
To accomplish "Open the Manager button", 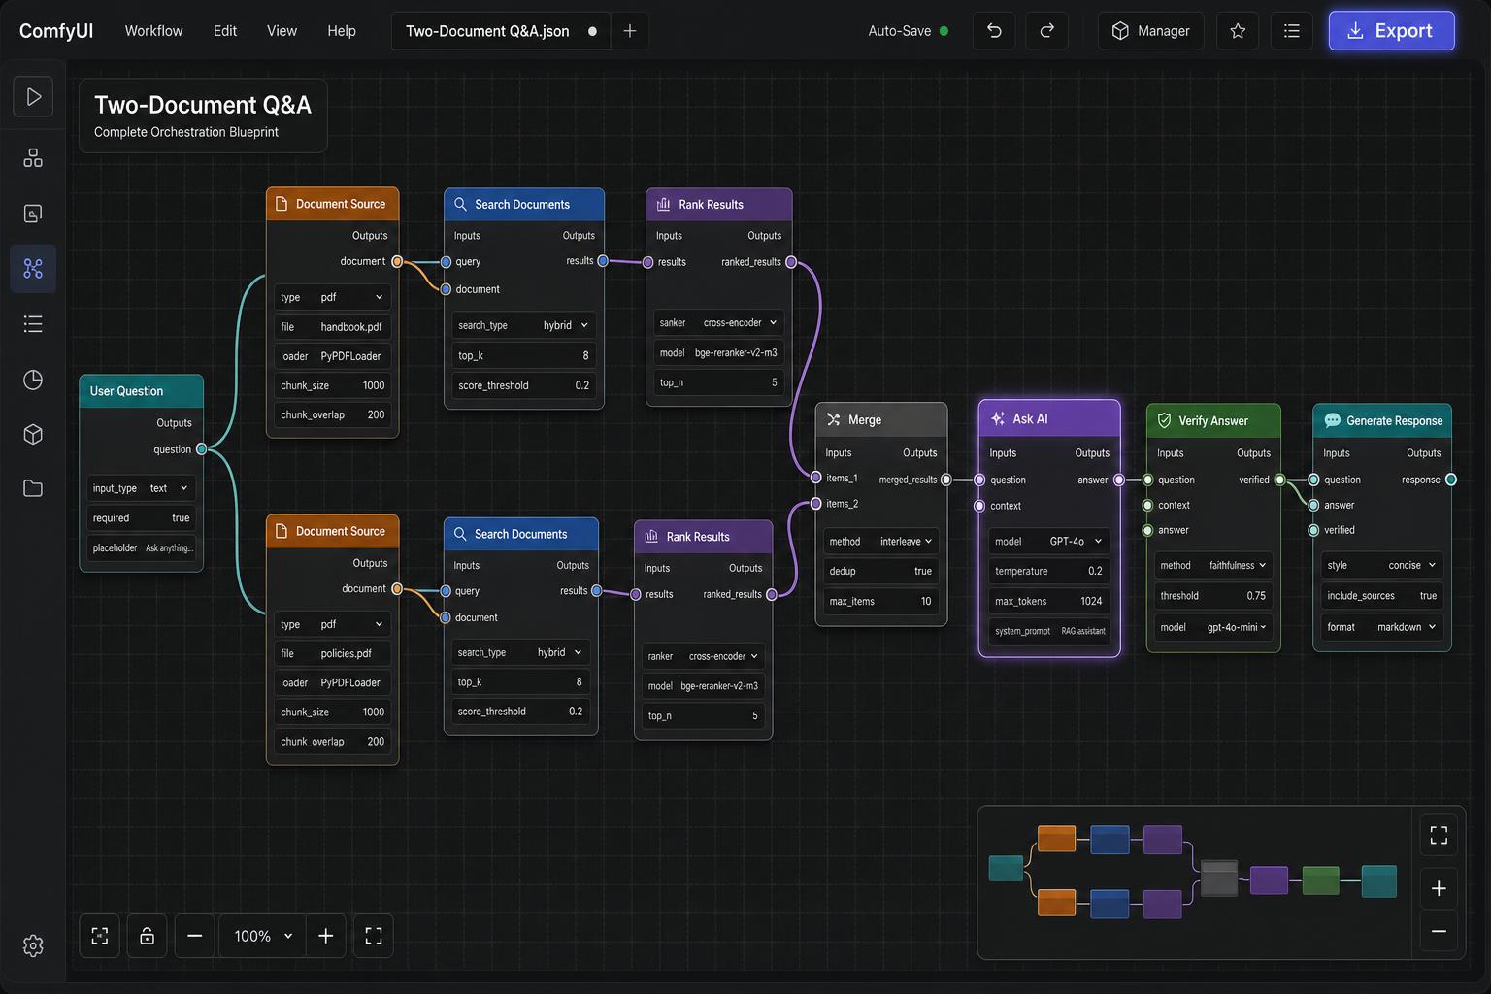I will [1150, 31].
